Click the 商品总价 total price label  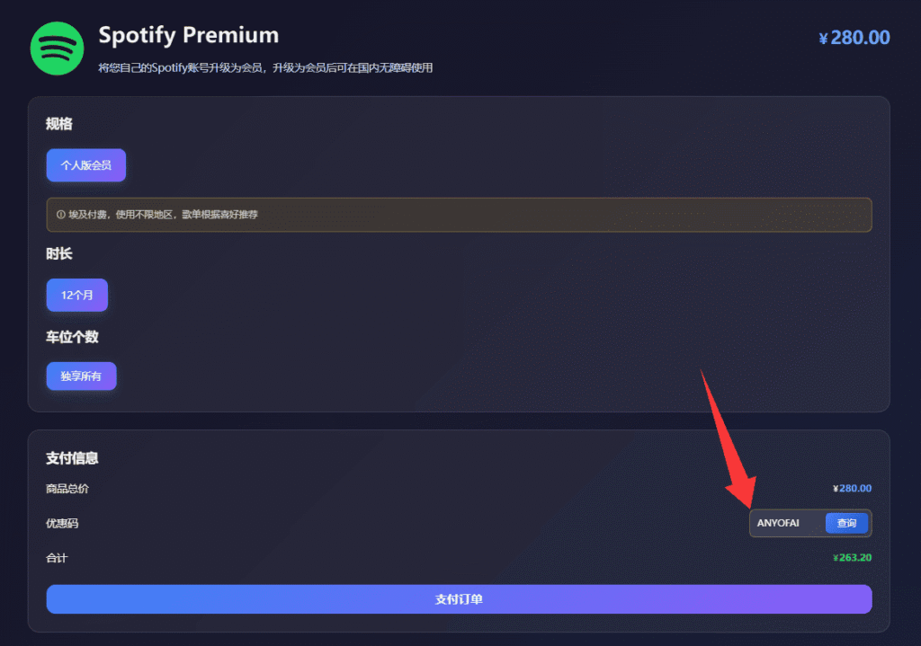click(x=67, y=488)
